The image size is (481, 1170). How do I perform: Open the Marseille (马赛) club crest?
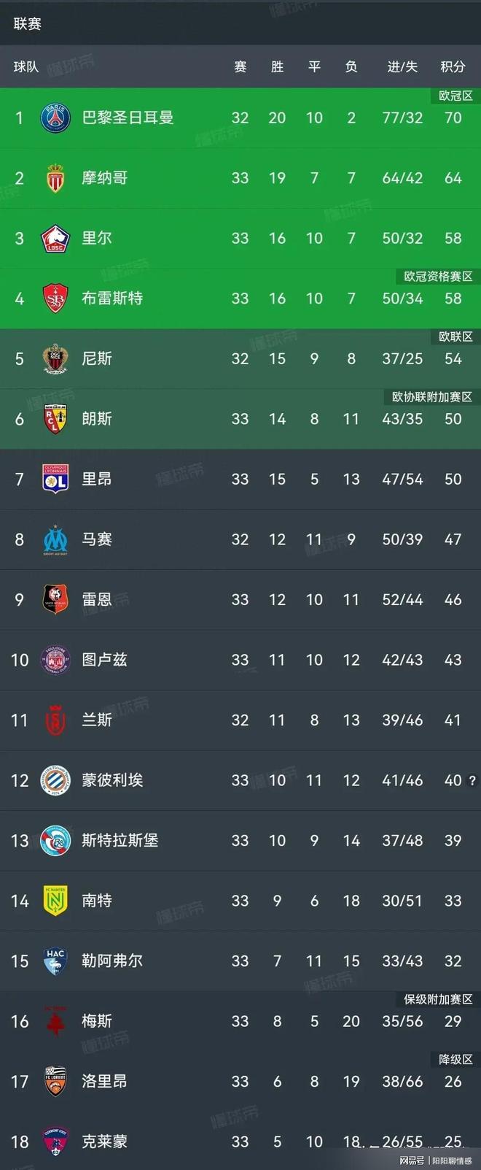55,539
